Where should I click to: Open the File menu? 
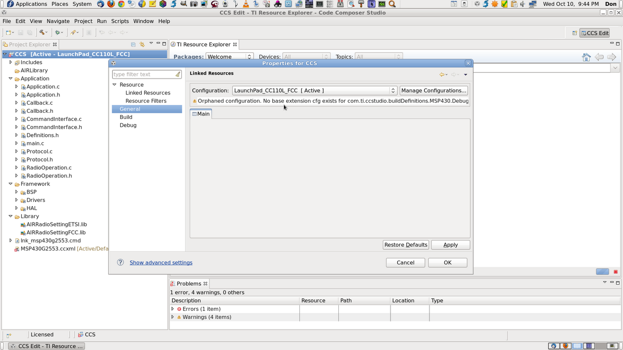[x=7, y=21]
